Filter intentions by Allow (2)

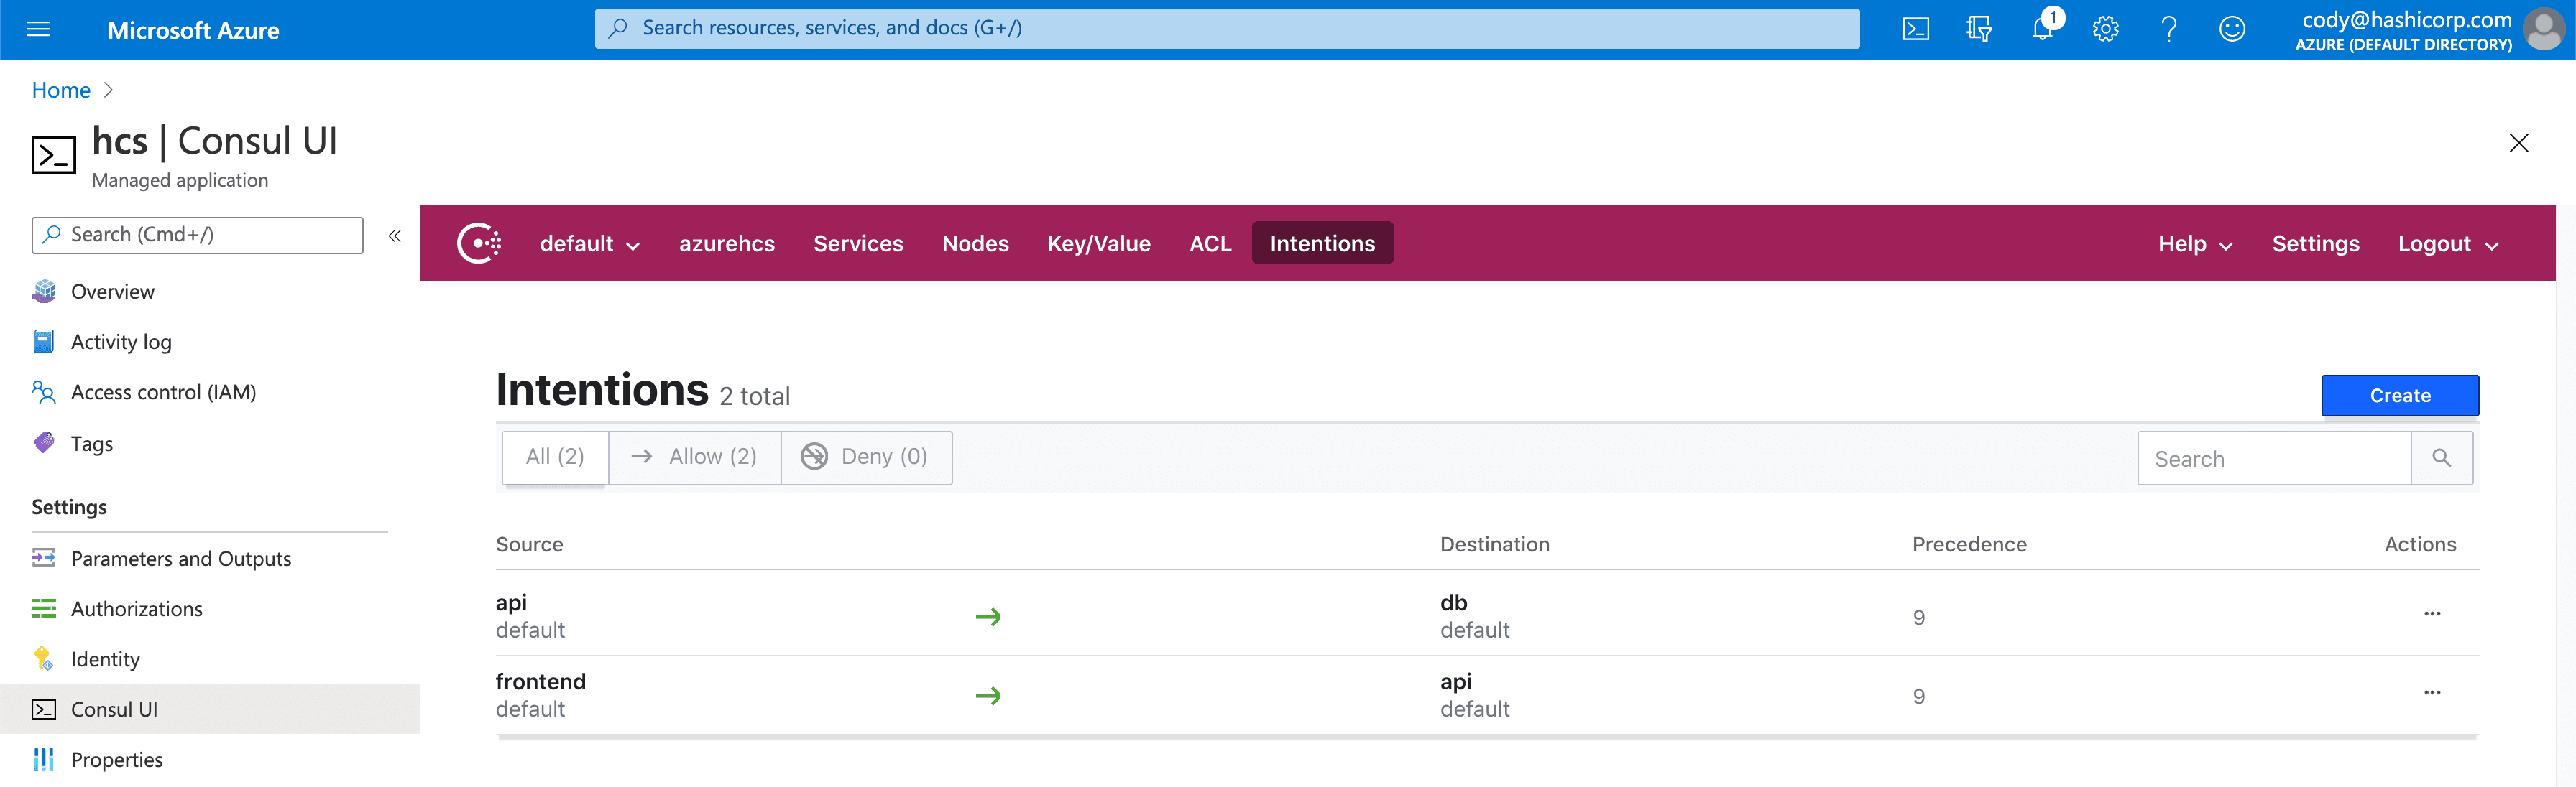(x=695, y=457)
